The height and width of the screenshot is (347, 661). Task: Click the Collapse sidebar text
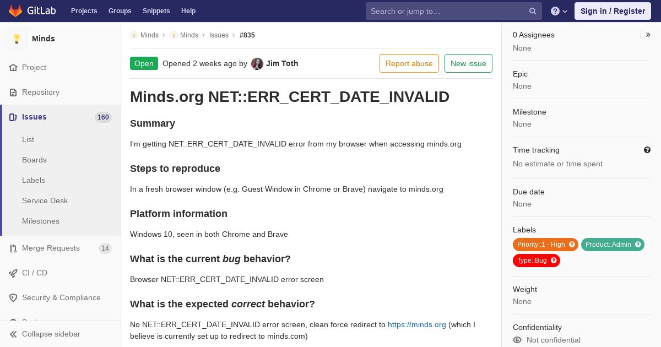point(51,334)
